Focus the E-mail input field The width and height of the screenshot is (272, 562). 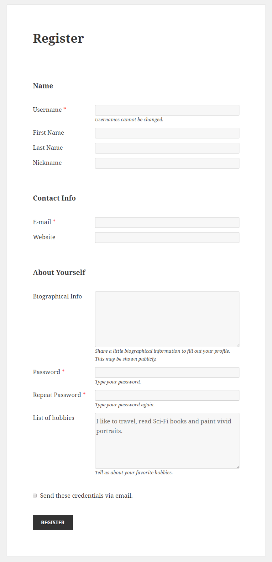pyautogui.click(x=167, y=222)
